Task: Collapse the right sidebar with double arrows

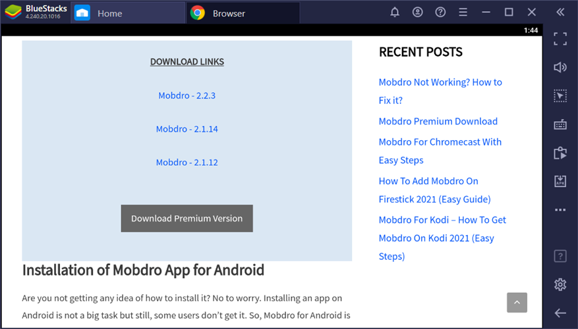Action: [560, 13]
